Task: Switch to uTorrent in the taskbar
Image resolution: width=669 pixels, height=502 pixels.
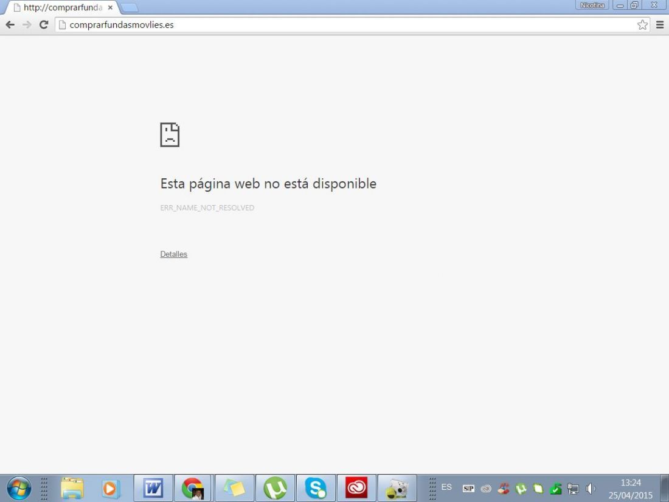Action: (275, 488)
